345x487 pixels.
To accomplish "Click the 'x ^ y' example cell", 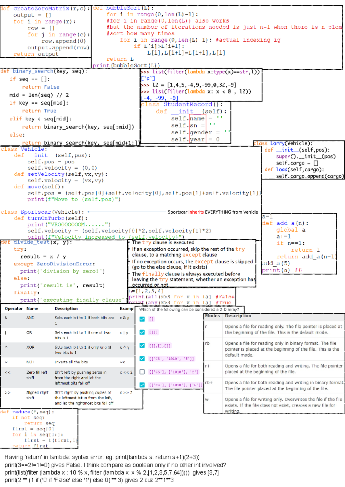I will coord(124,347).
